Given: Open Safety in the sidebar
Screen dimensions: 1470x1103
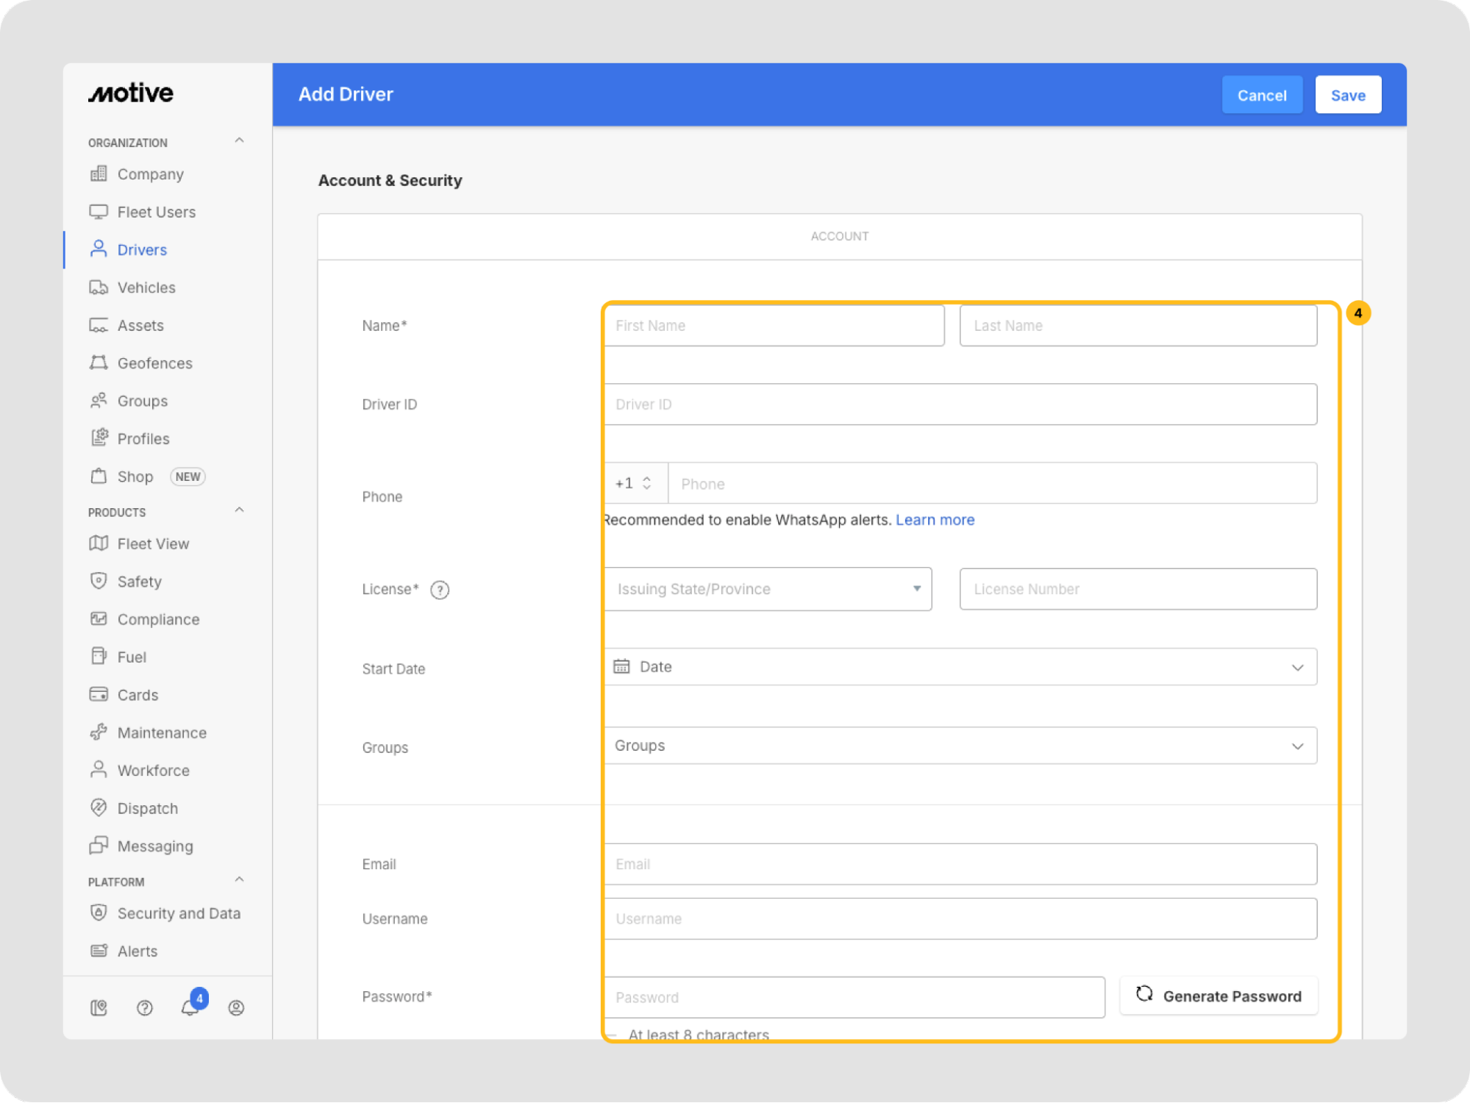Looking at the screenshot, I should pos(139,582).
